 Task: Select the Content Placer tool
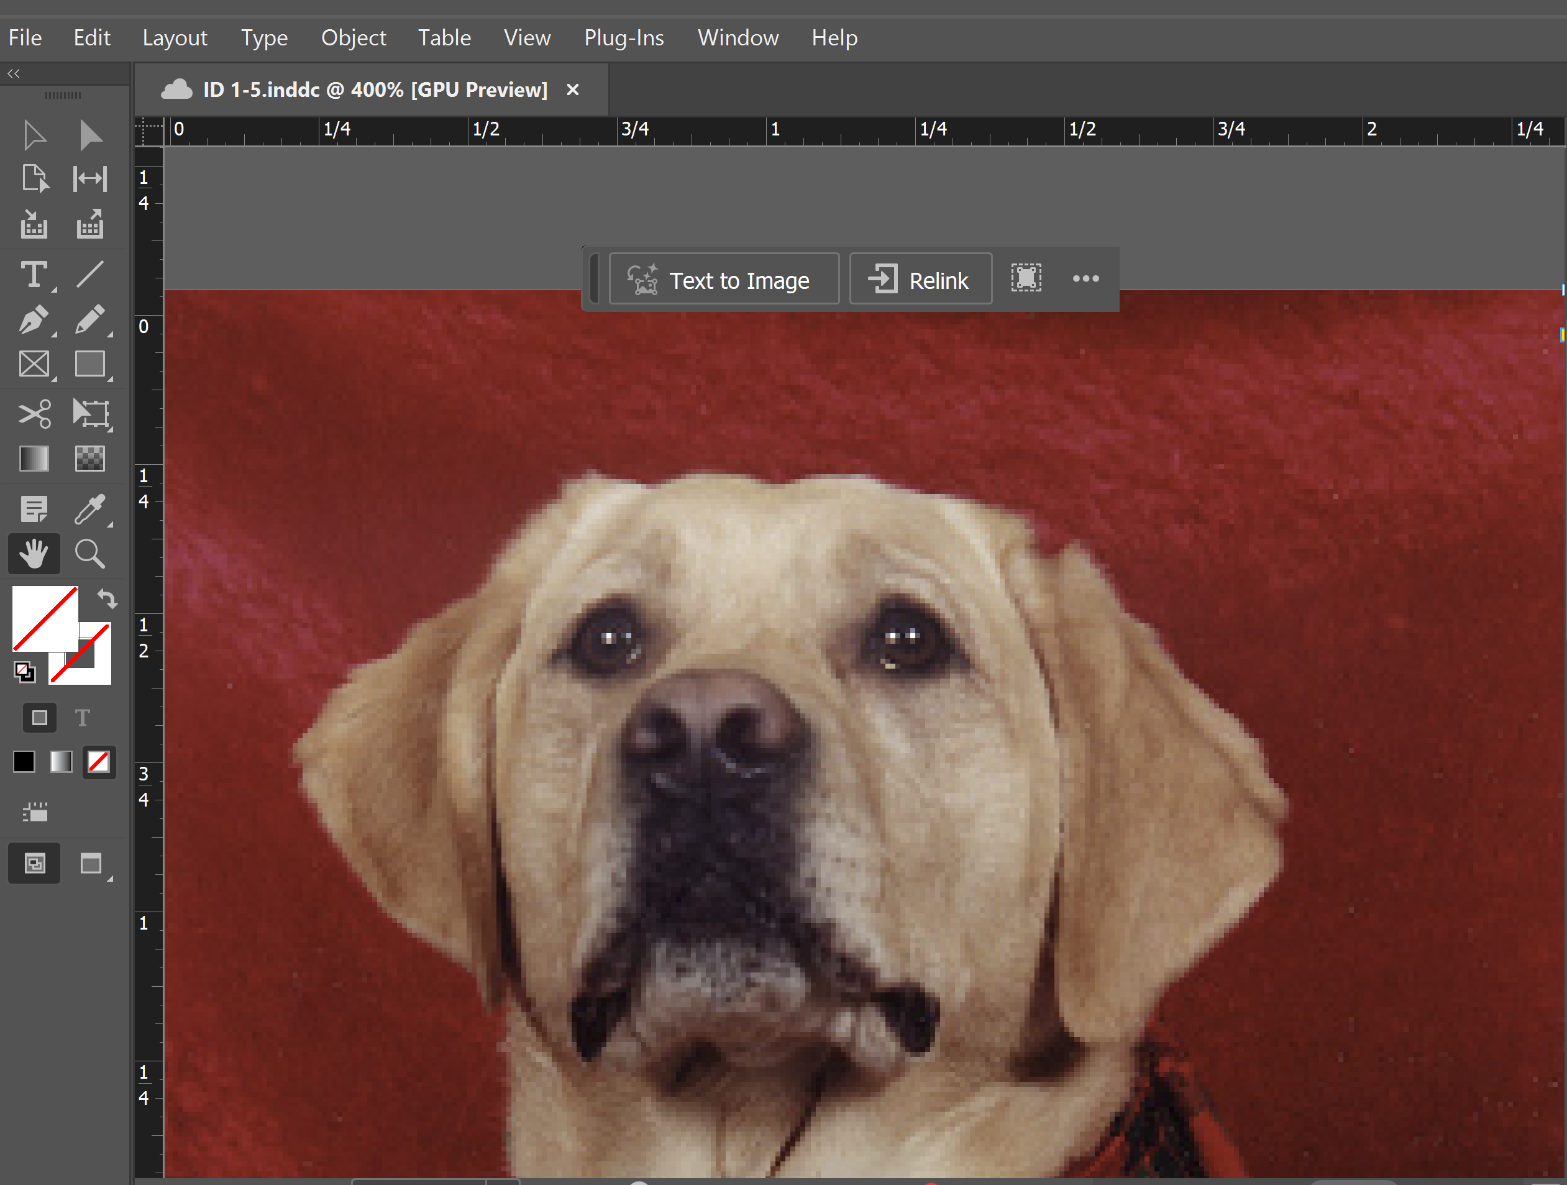pyautogui.click(x=90, y=224)
